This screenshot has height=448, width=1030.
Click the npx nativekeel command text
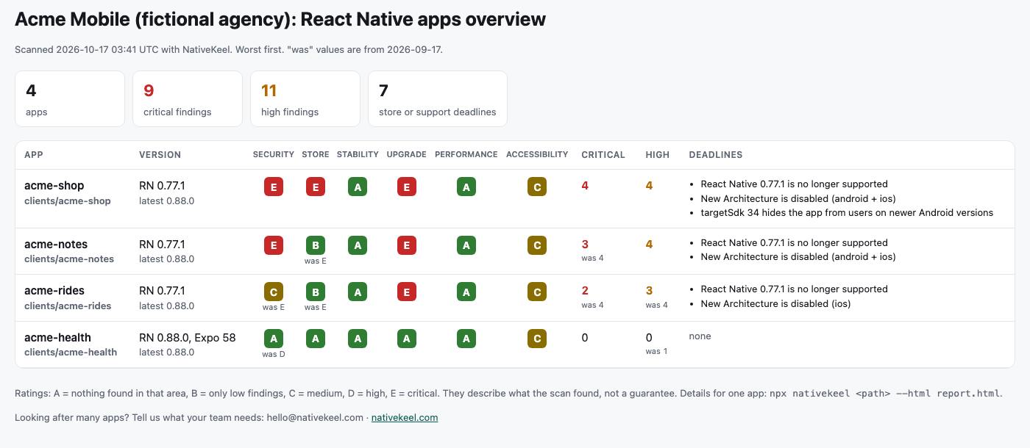885,394
